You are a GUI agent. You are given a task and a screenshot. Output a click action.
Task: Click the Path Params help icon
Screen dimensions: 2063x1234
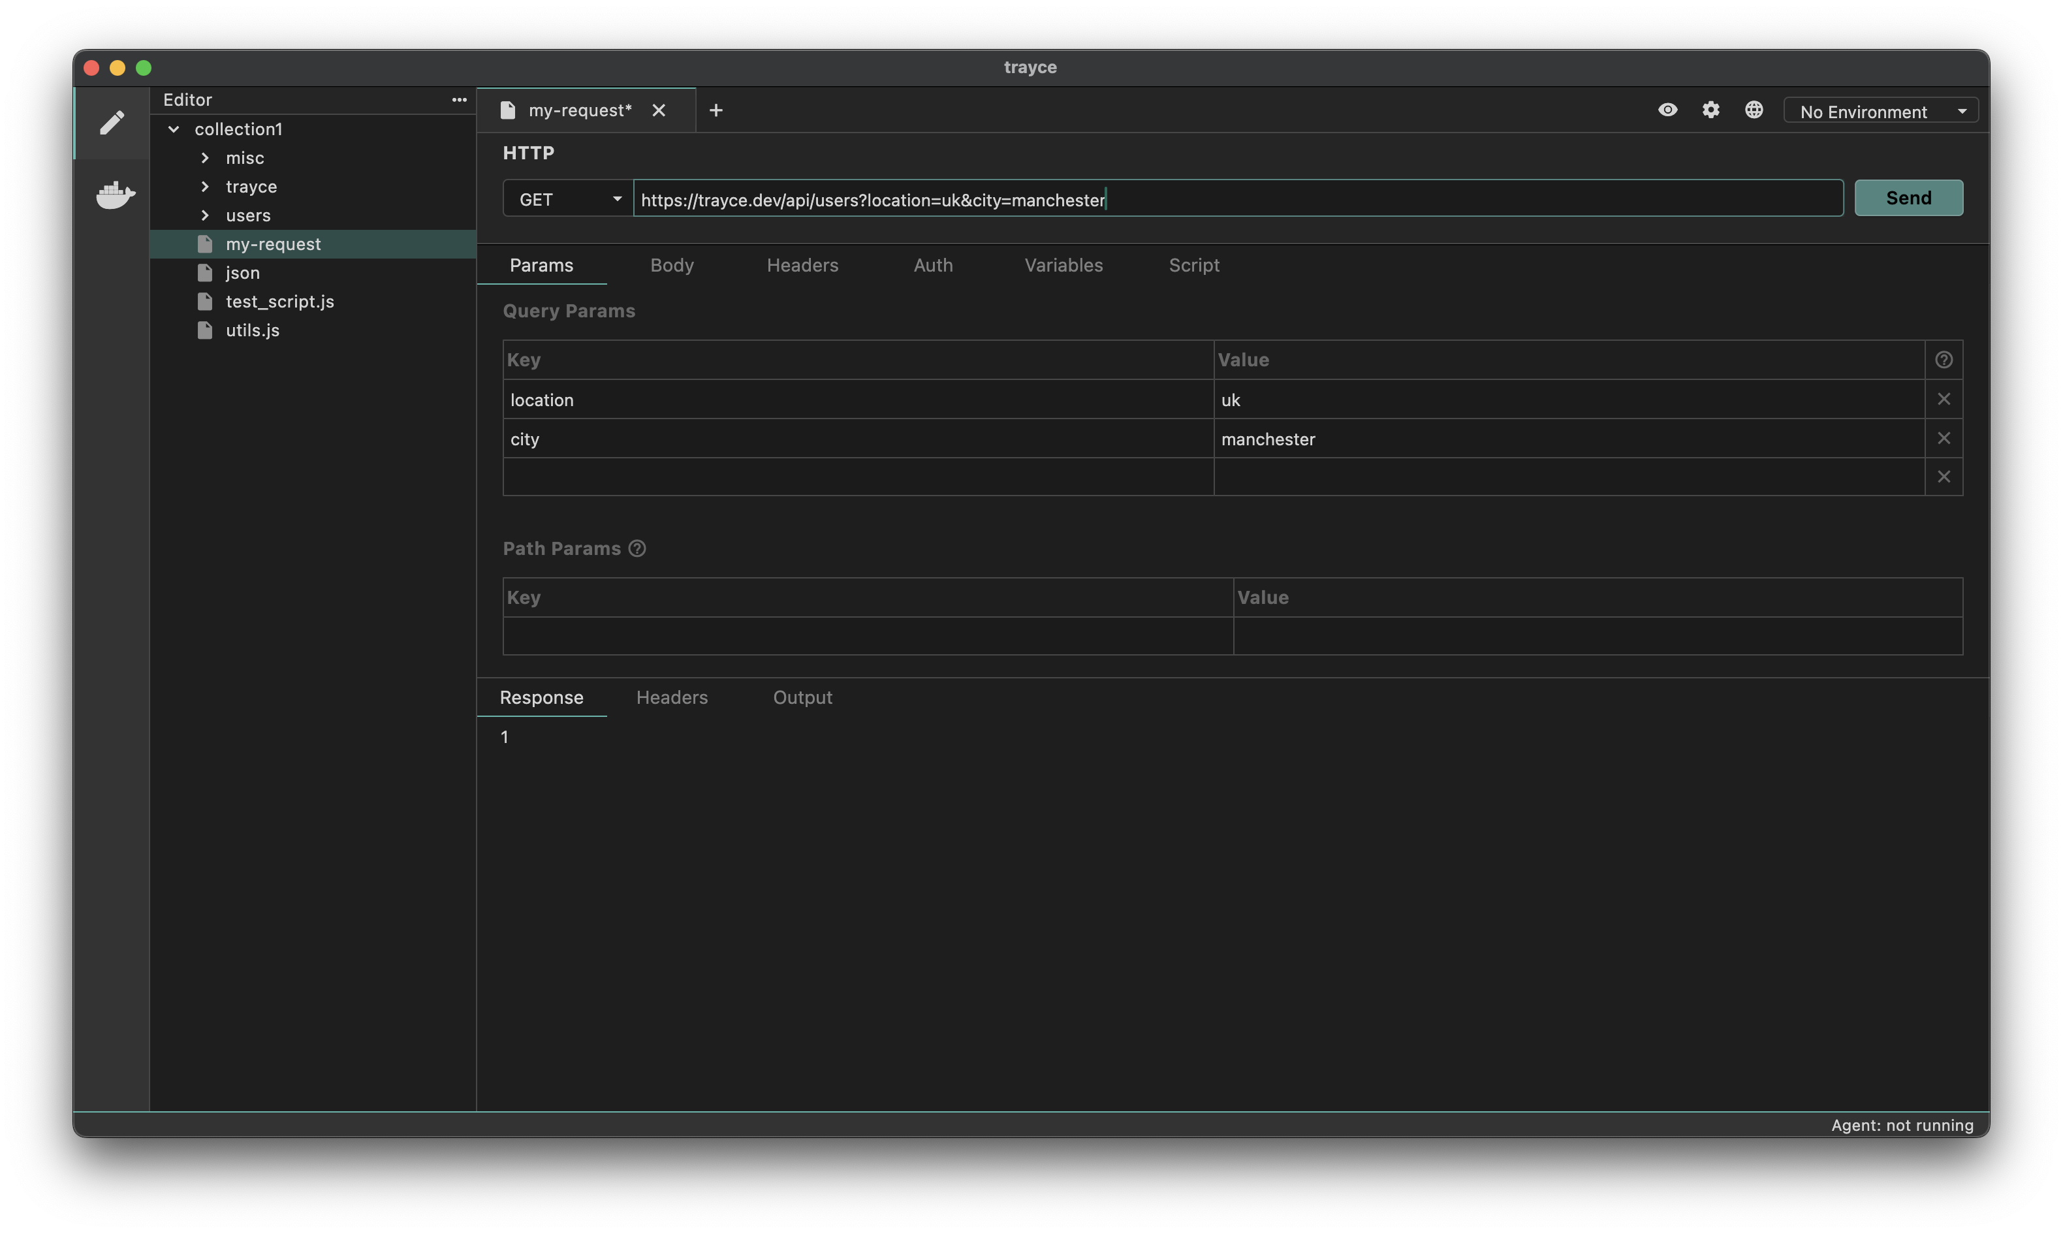(x=638, y=549)
